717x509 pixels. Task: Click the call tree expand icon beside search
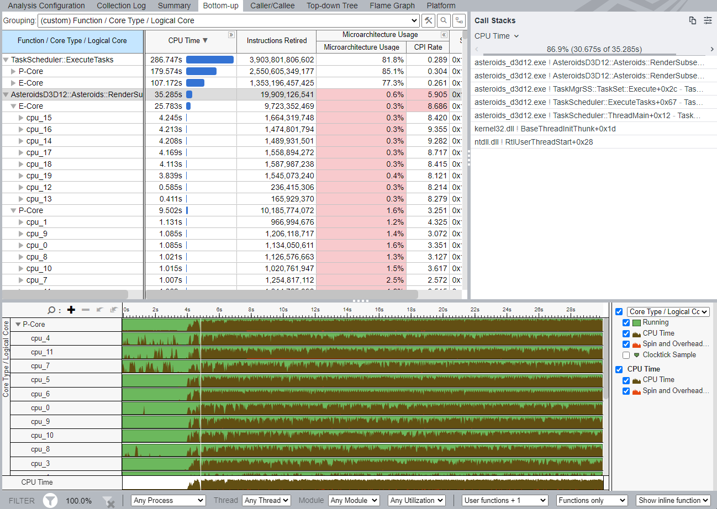[x=458, y=21]
